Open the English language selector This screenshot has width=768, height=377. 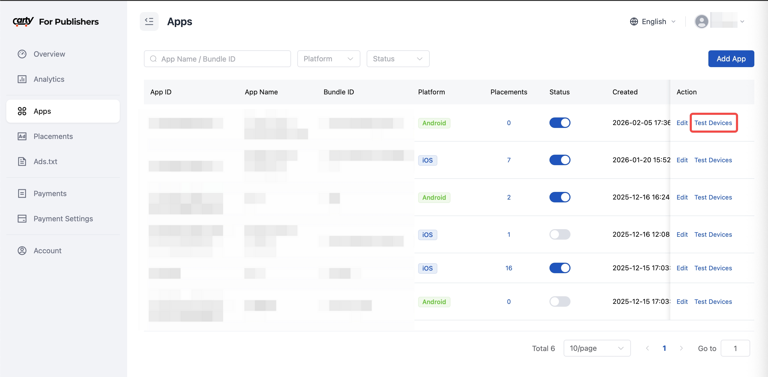[x=653, y=21]
